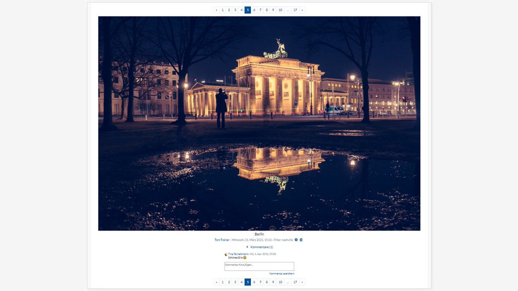Viewport: 518px width, 291px height.
Task: Select page 10 in the top pagination
Action: [x=280, y=10]
